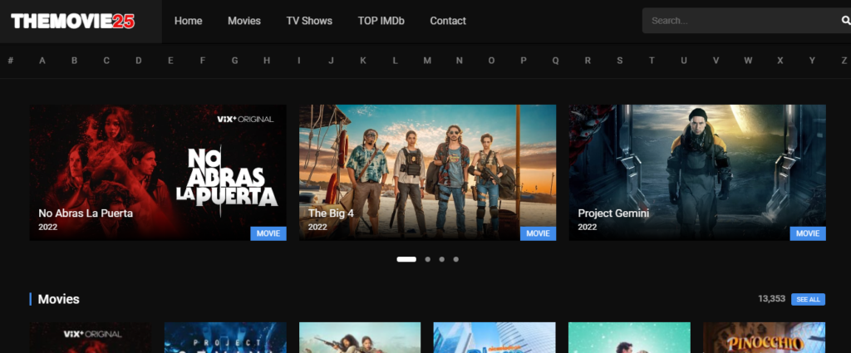Screen dimensions: 851x353
Task: Filter titles by letter C
Action: point(106,60)
